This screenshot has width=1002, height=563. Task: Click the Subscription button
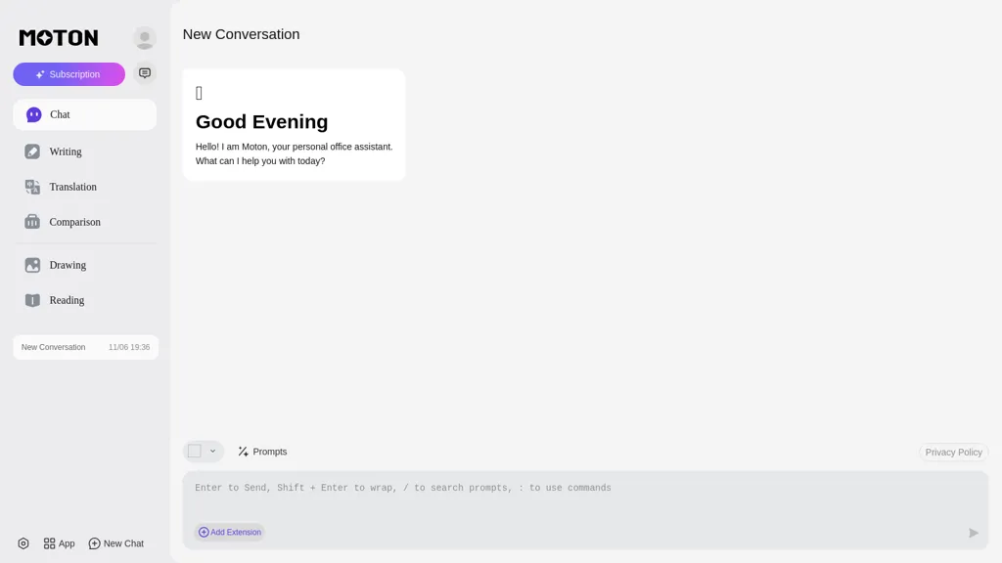[x=69, y=74]
